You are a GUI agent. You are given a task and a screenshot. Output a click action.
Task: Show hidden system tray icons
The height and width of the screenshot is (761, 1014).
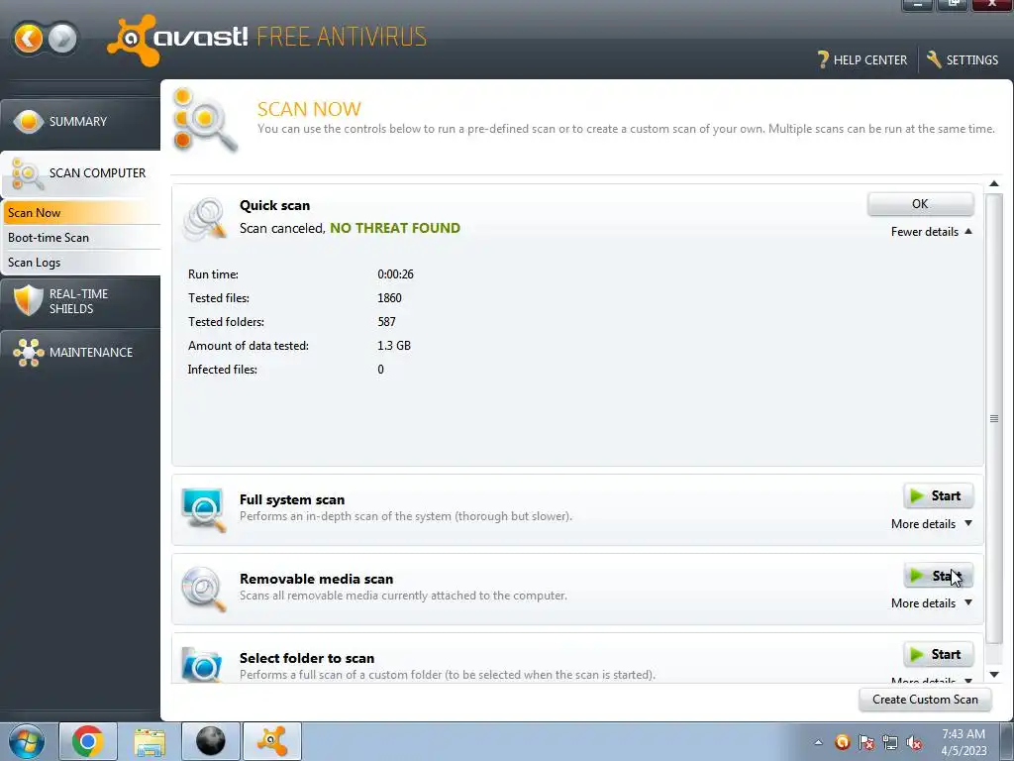[x=819, y=742]
